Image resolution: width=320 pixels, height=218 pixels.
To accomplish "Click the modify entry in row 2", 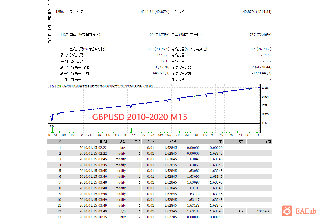I will [x=121, y=154].
